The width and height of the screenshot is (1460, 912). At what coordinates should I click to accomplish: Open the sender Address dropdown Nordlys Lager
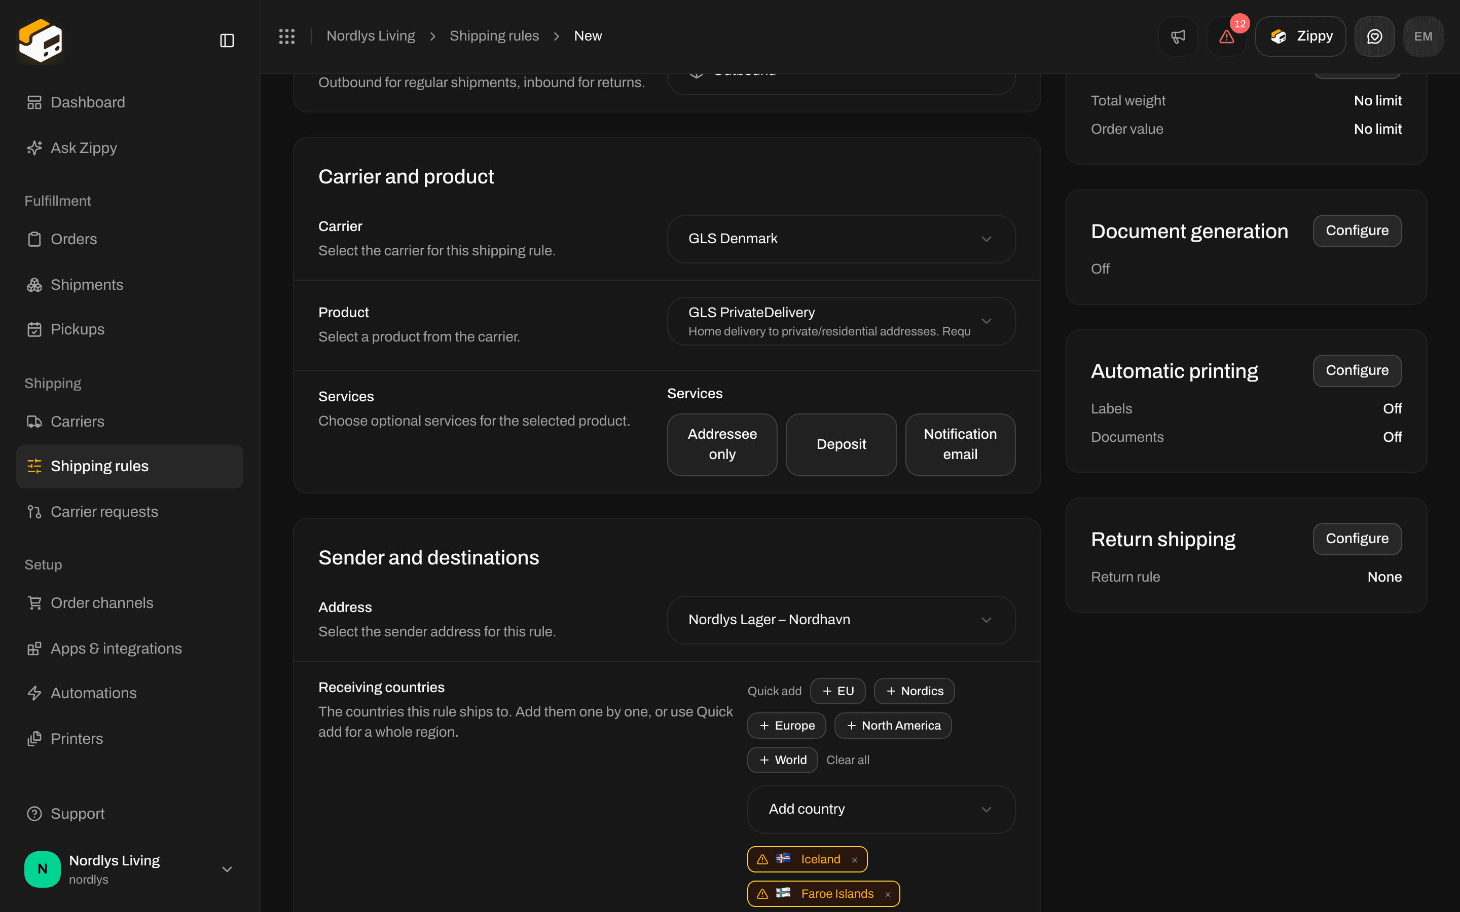pos(841,620)
